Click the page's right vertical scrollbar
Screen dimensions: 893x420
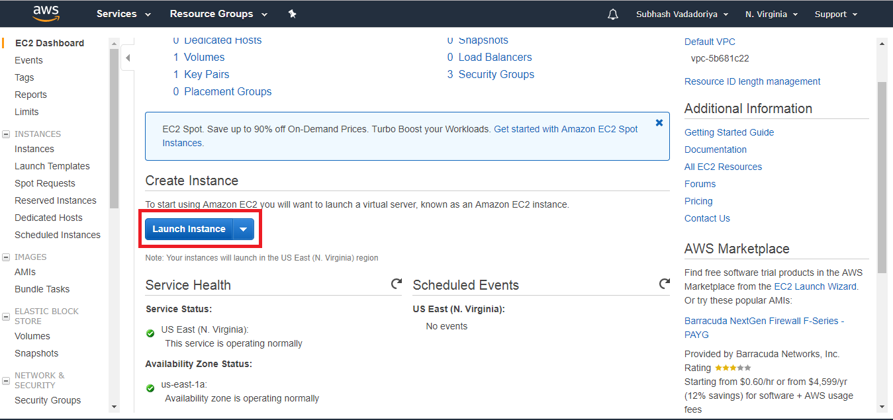click(881, 179)
